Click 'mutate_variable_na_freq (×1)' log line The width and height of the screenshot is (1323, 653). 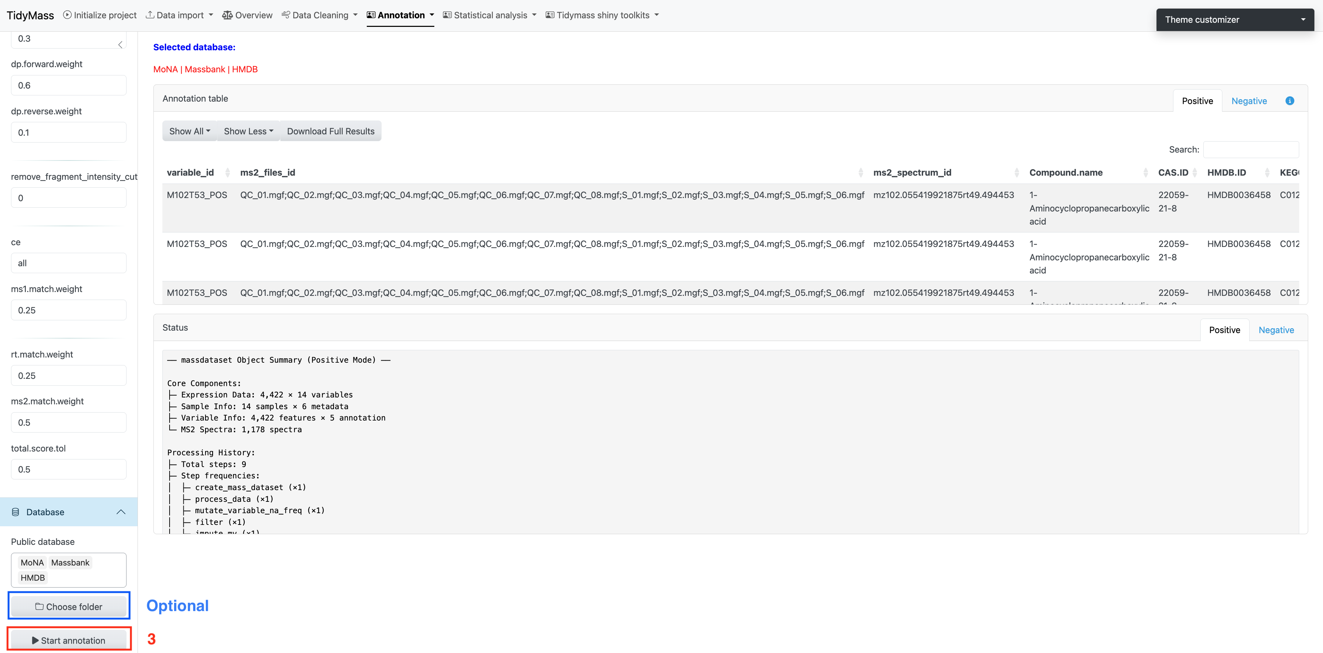(x=260, y=510)
